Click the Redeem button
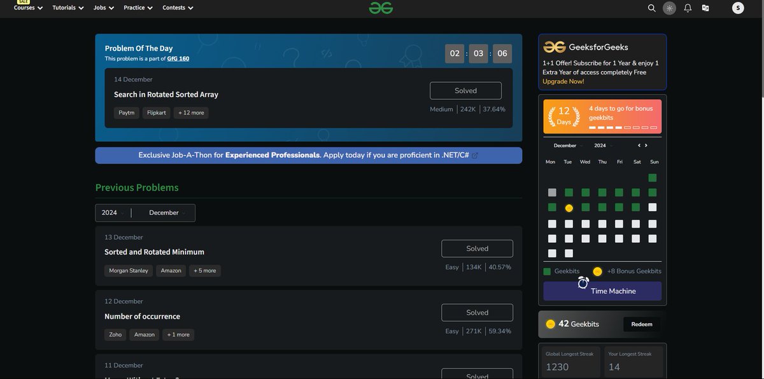Screen dimensions: 764x379 tap(642, 324)
